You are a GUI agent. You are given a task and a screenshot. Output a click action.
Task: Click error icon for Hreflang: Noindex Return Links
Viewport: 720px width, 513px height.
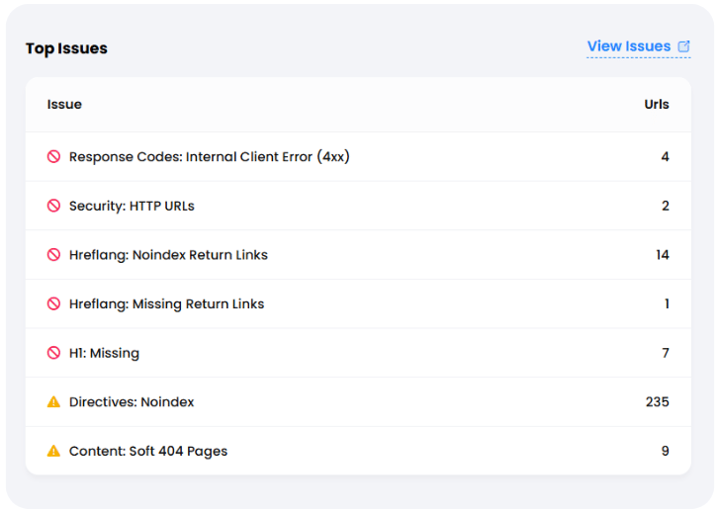pos(54,255)
